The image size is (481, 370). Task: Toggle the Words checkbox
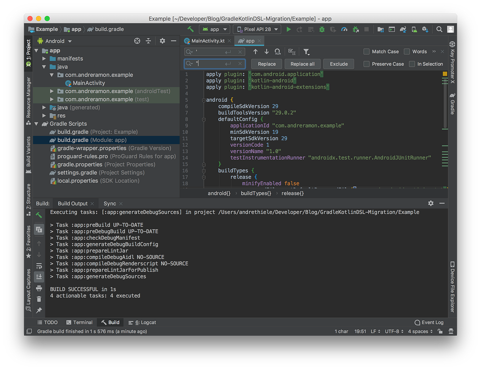[x=407, y=51]
